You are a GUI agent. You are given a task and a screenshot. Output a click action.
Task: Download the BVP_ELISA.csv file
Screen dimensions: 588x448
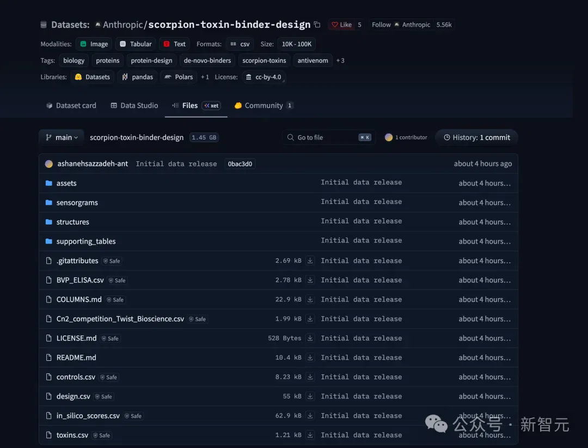(310, 280)
